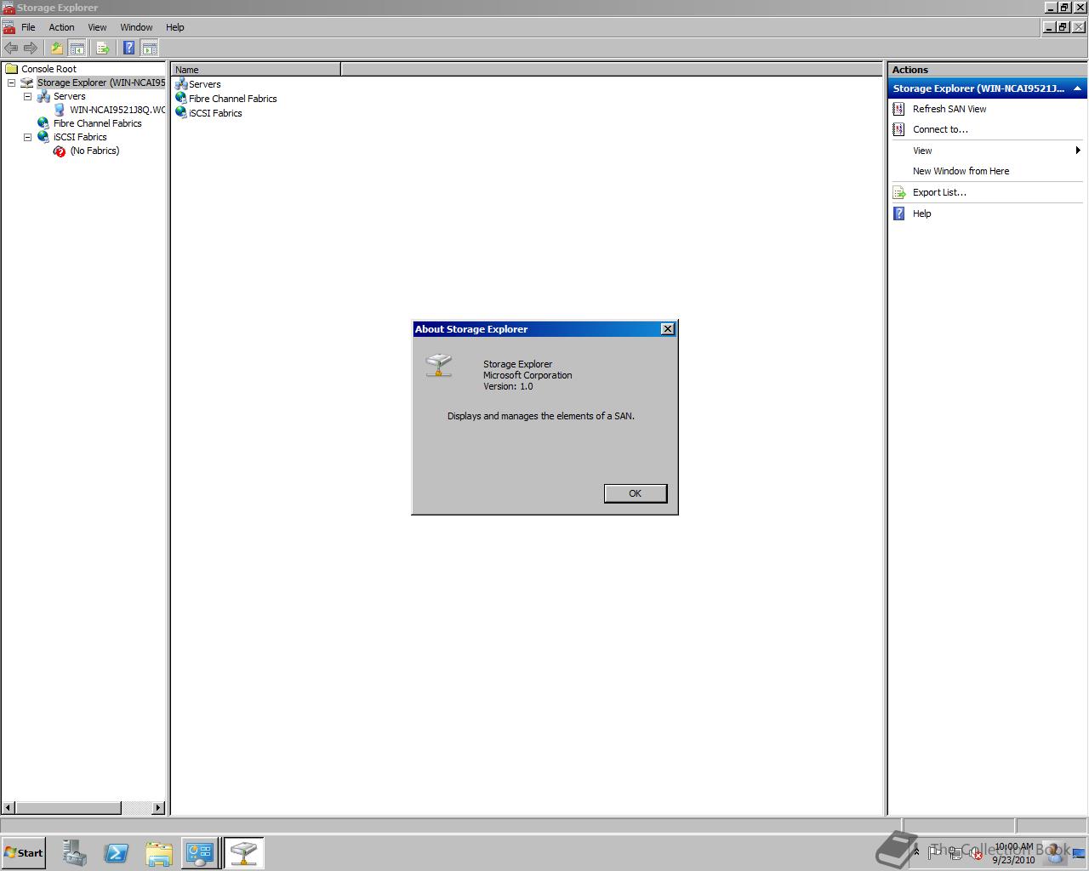Click the Storage Explorer node icon in tree

point(27,83)
